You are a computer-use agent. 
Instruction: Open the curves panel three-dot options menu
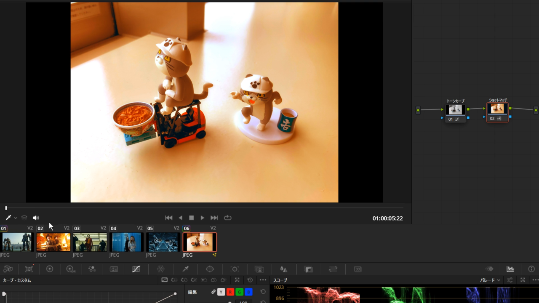point(263,280)
